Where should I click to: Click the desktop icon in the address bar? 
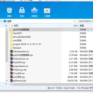click(5, 21)
